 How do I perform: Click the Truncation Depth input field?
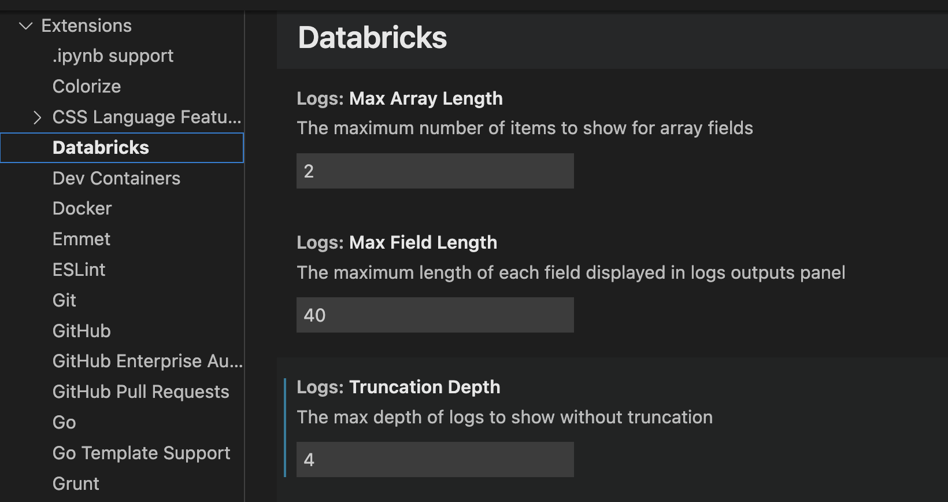[435, 460]
